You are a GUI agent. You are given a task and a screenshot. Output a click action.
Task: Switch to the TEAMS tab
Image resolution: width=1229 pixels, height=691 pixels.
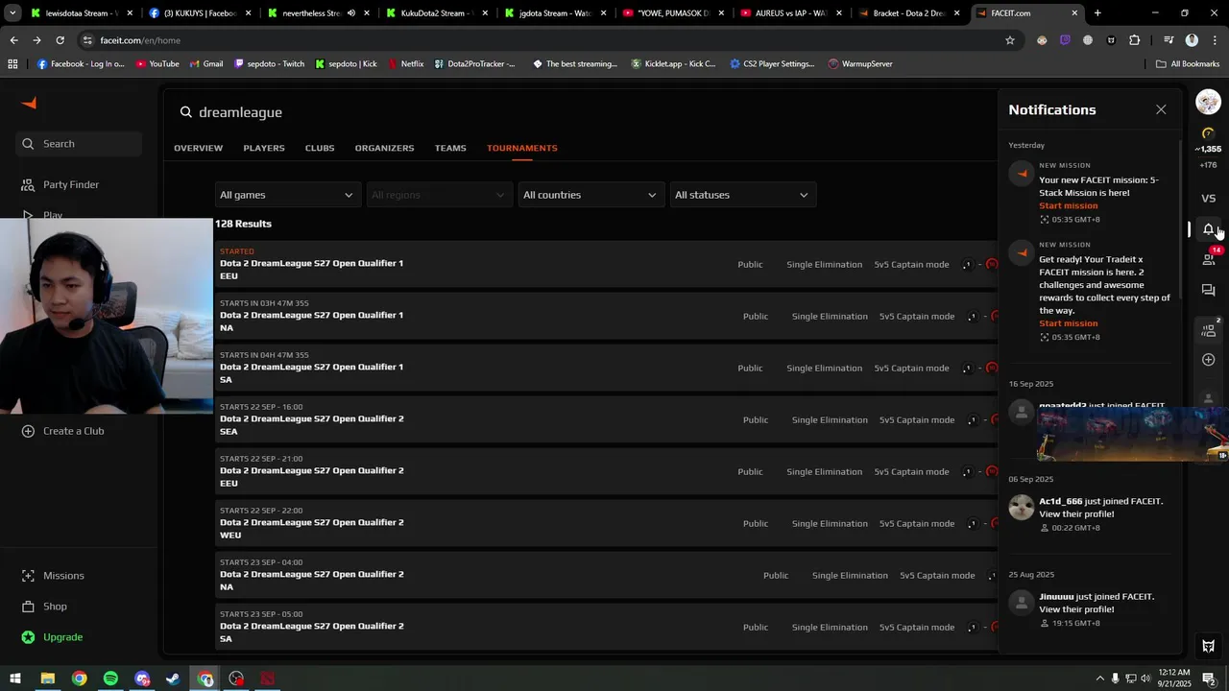click(450, 148)
